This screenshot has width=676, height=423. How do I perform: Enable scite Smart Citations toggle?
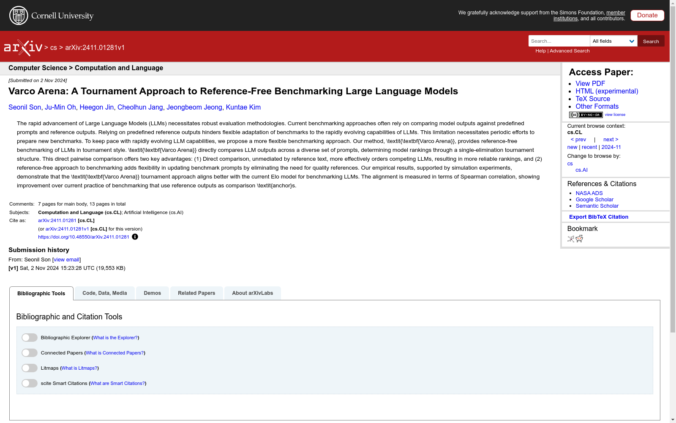30,383
